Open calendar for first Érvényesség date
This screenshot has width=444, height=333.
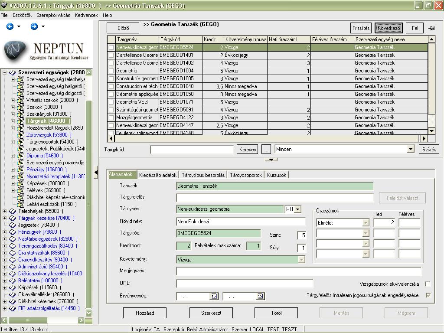coord(214,296)
